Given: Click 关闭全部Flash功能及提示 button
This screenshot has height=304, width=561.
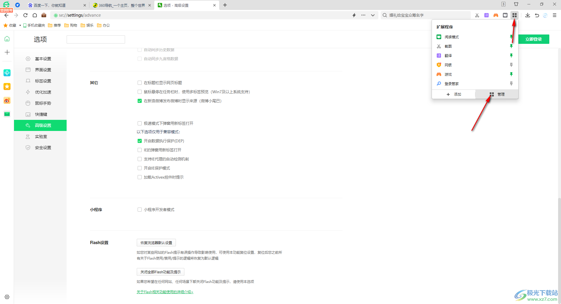Looking at the screenshot, I should coord(160,272).
